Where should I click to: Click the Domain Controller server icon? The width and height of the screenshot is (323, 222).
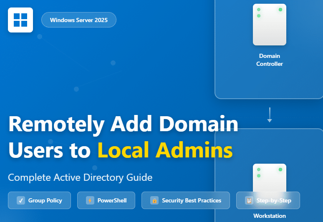click(269, 25)
